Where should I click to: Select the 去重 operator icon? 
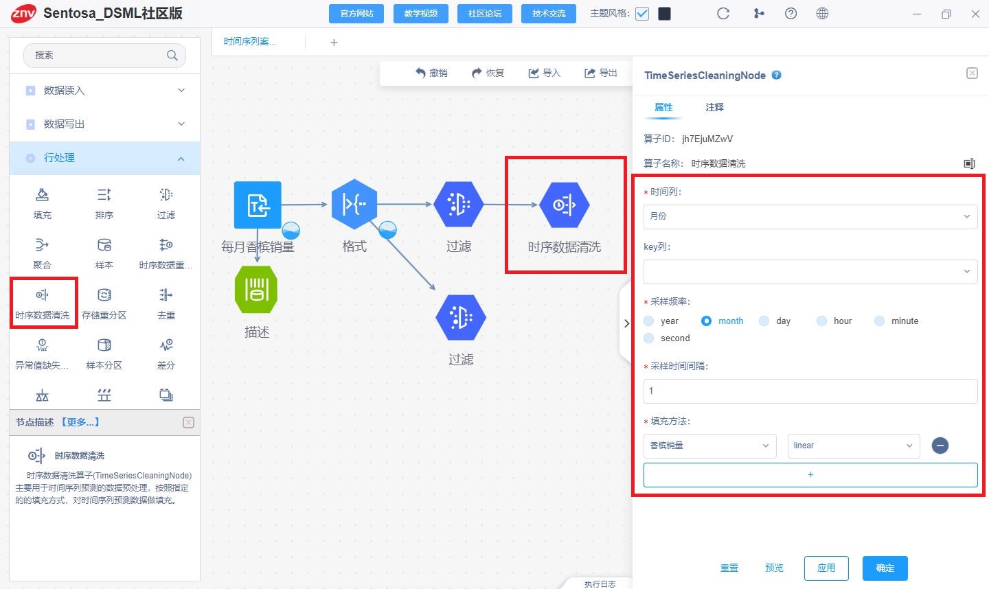[166, 295]
